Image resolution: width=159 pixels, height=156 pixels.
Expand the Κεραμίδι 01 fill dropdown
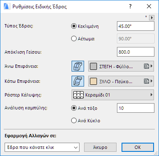113,95
